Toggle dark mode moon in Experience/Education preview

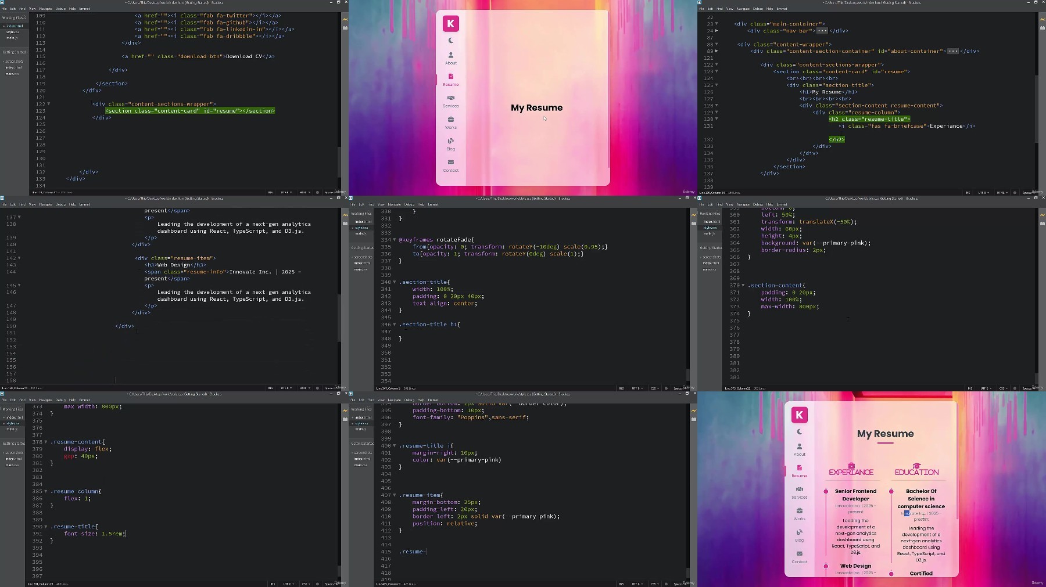click(x=800, y=432)
